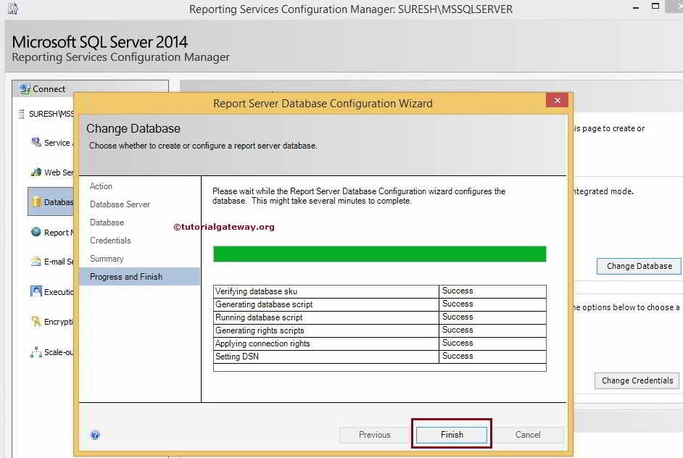Open the Database page icon
The height and width of the screenshot is (458, 683).
[x=36, y=202]
